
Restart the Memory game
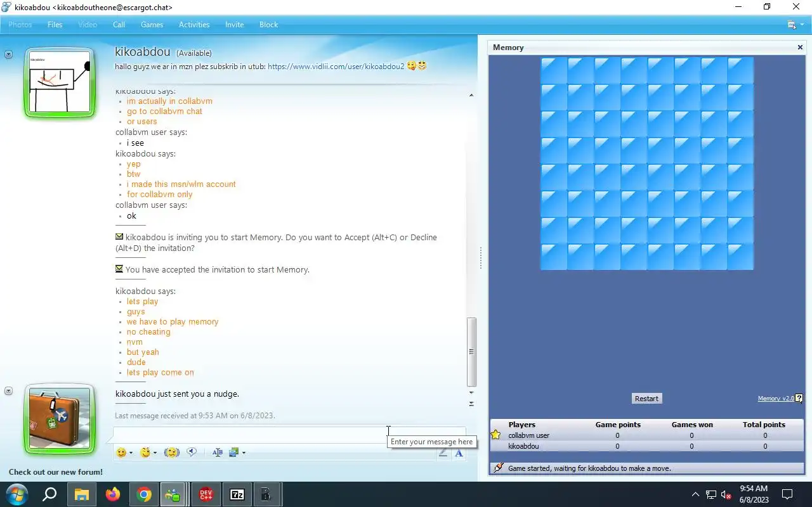tap(646, 399)
